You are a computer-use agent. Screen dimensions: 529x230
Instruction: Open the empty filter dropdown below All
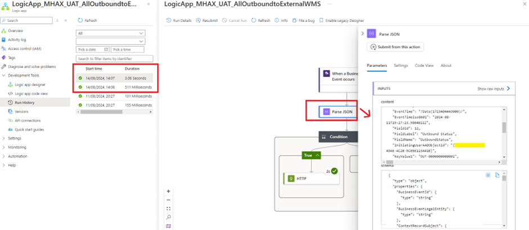[x=111, y=41]
